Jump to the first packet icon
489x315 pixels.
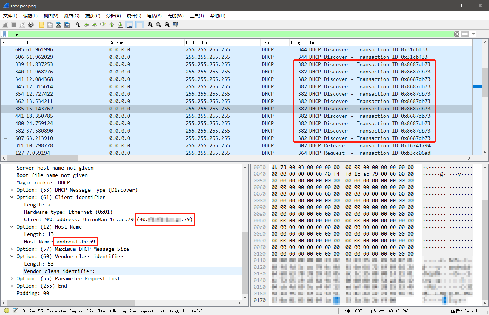[x=112, y=25]
